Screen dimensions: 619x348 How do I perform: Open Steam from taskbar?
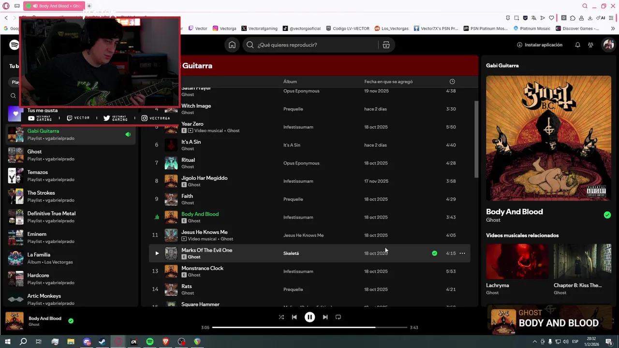(x=103, y=342)
